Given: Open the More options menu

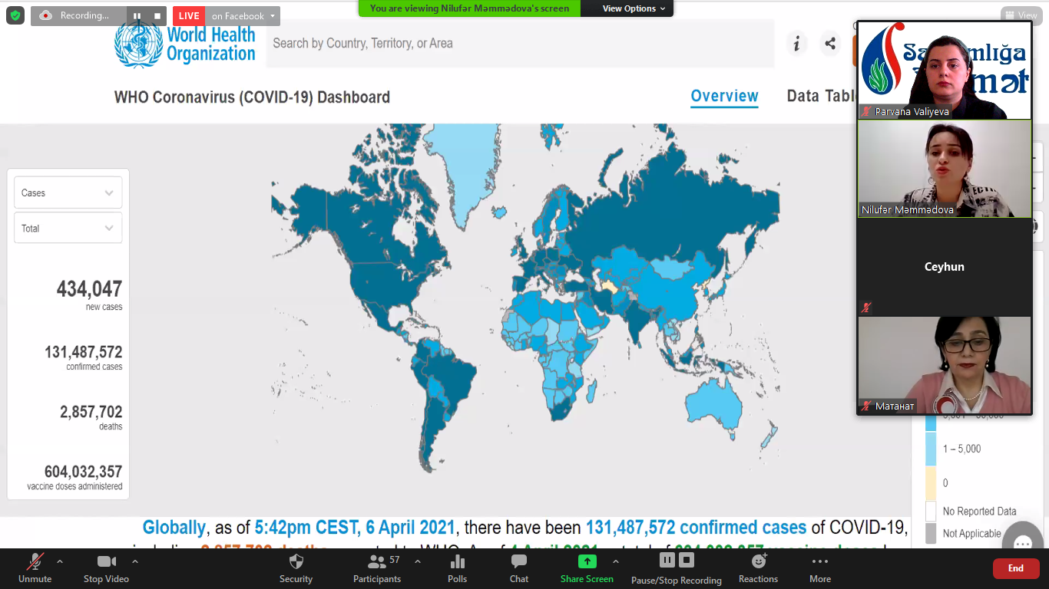Looking at the screenshot, I should pyautogui.click(x=820, y=568).
